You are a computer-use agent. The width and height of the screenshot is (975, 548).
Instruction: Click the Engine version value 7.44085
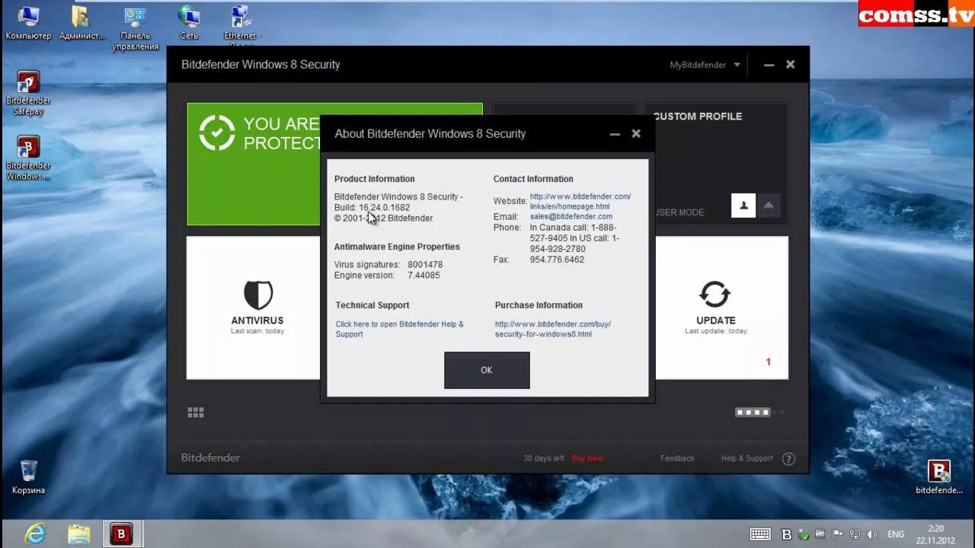point(424,276)
